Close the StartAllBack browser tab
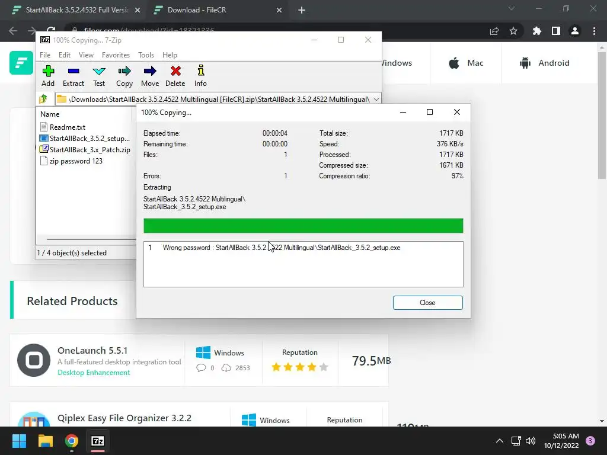The height and width of the screenshot is (455, 607). 138,11
